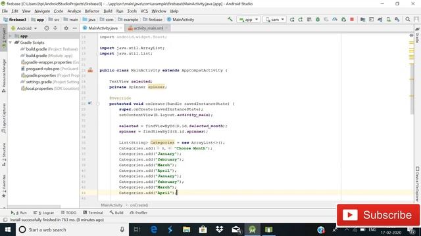
Task: Toggle the Structure side tab
Action: click(x=4, y=154)
